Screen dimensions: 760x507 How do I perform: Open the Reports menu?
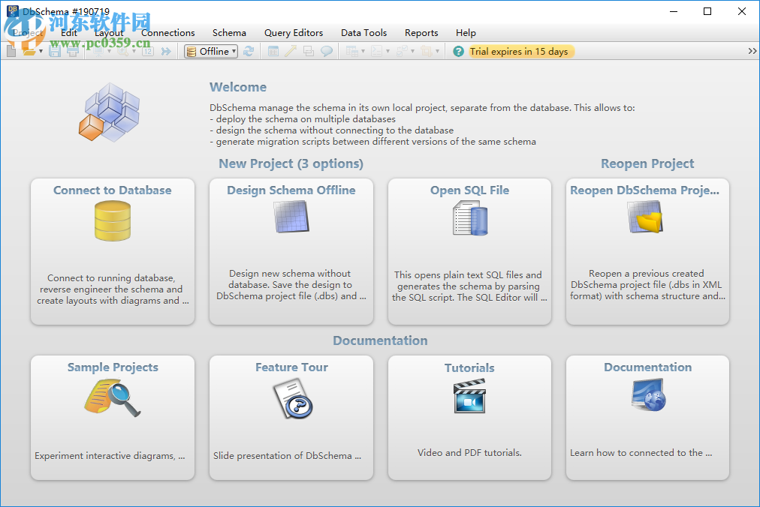click(x=421, y=32)
